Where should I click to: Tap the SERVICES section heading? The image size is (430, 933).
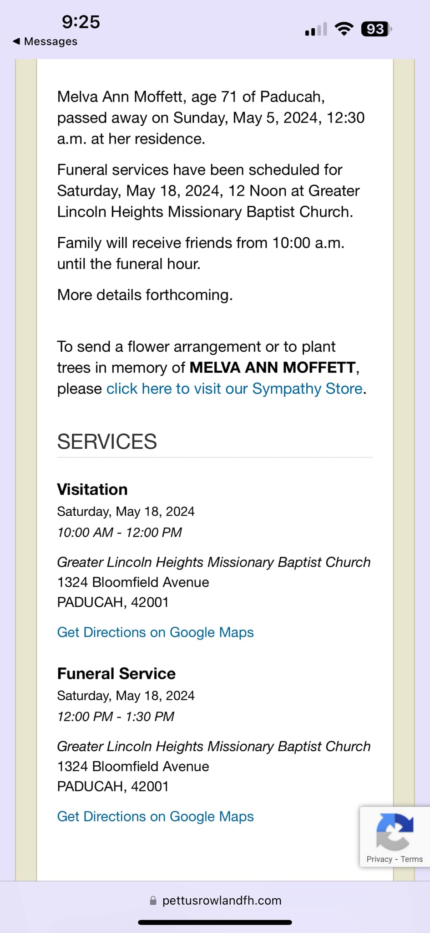pos(107,441)
